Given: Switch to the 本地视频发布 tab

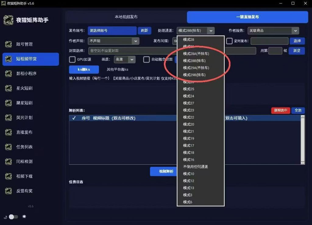Looking at the screenshot, I should tap(126, 17).
